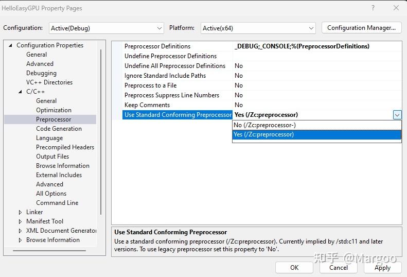407x277 pixels.
Task: Expand the XML Document Generator node
Action: tap(20, 231)
